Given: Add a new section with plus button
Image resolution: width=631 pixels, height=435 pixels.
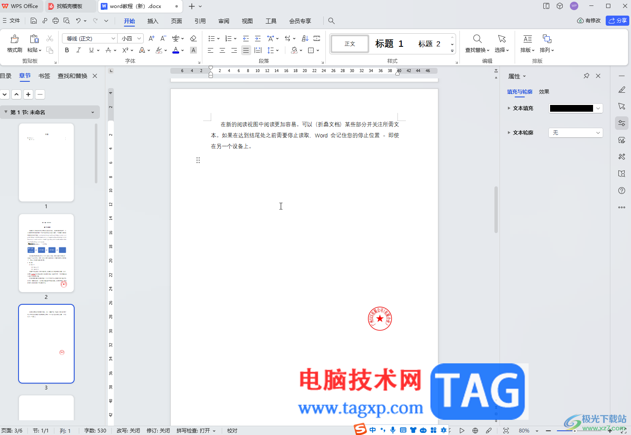Looking at the screenshot, I should (x=28, y=94).
